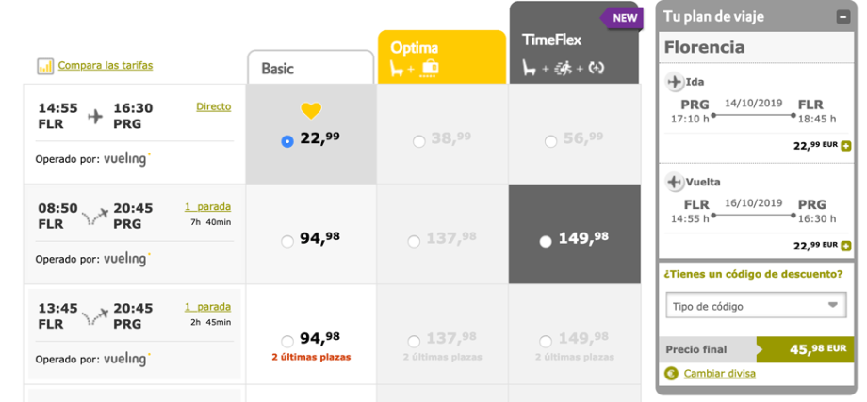
Task: Click the Directo link on 14:55 flight
Action: (213, 106)
